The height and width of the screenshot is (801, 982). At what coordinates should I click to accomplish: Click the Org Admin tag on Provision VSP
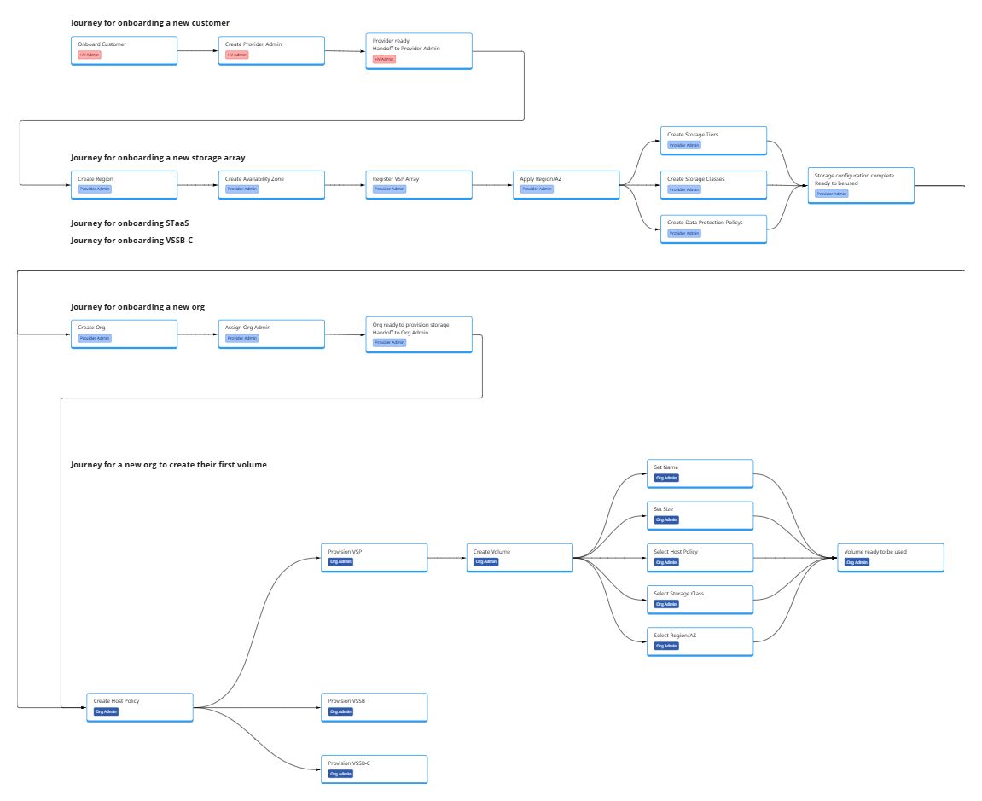[340, 562]
